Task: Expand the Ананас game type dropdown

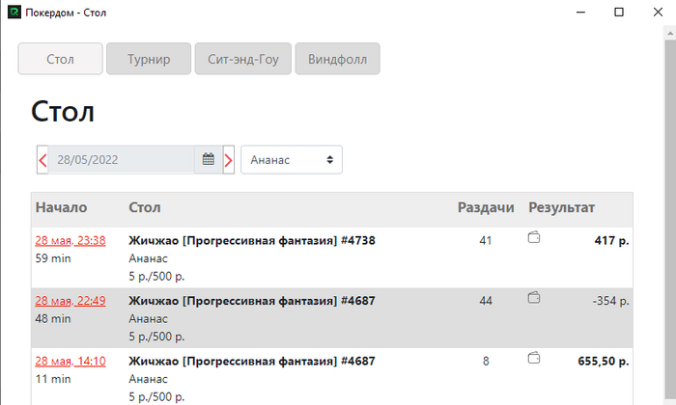Action: 292,160
